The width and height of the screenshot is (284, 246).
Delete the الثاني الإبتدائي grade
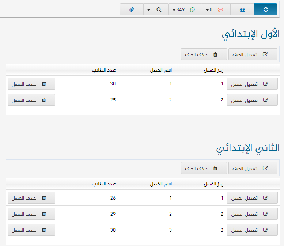(x=204, y=168)
